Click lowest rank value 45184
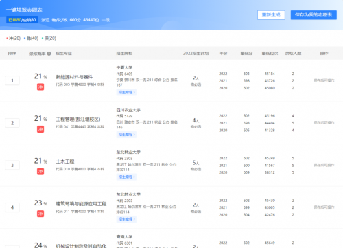This screenshot has width=343, height=248. (270, 74)
